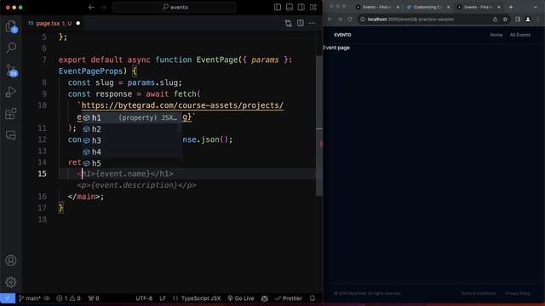Viewport: 545px width, 306px height.
Task: Open the notifications bell in status bar
Action: [313, 298]
